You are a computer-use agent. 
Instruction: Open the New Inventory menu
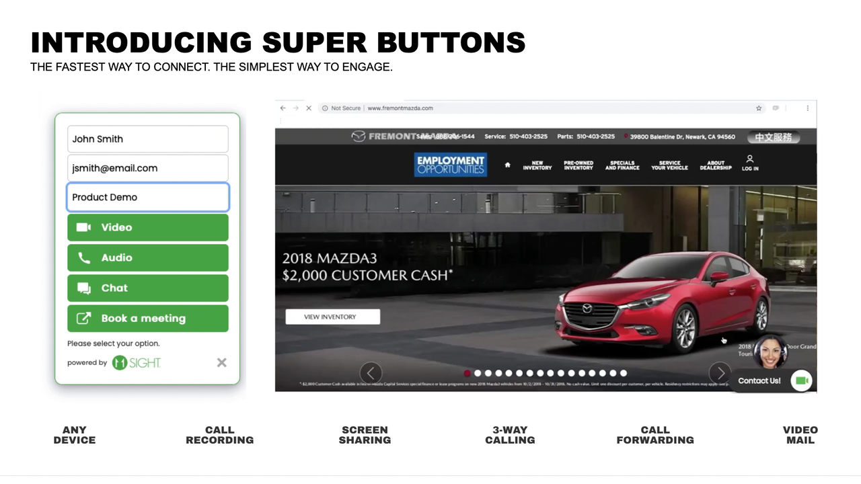[537, 165]
